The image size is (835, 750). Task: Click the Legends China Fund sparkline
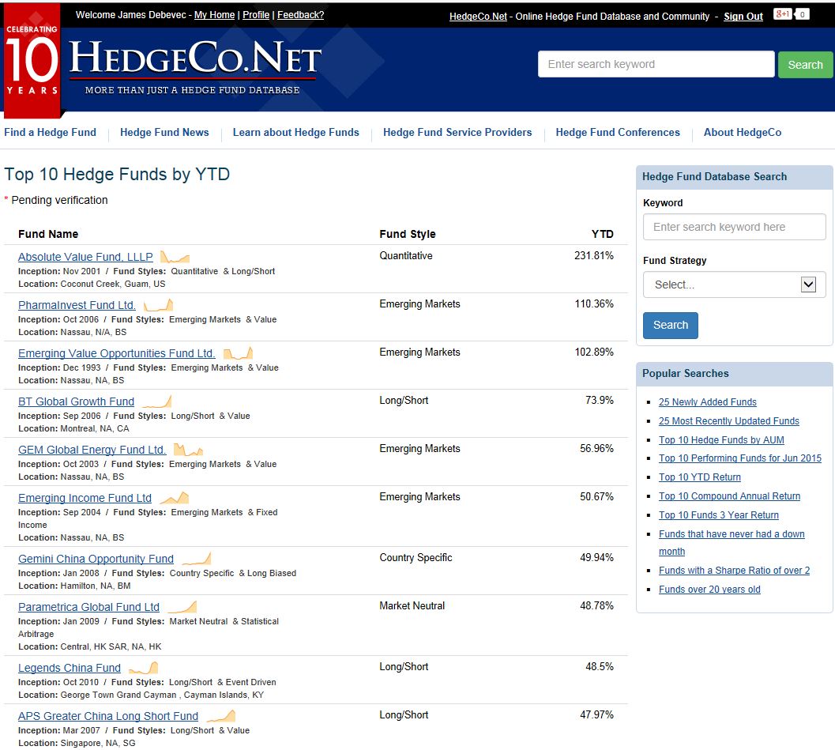(143, 668)
